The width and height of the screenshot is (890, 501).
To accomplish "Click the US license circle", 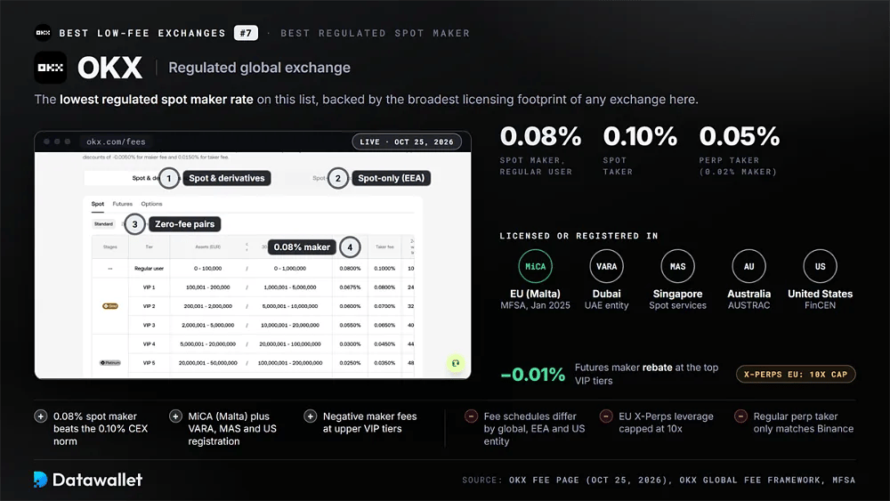I will (x=821, y=266).
